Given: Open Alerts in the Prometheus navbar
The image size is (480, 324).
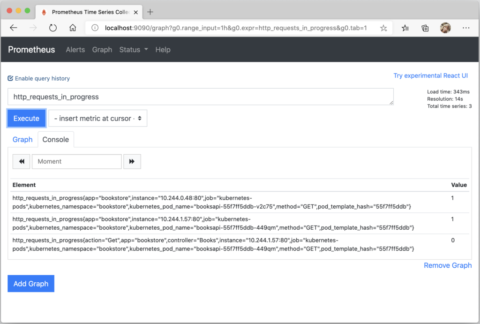Looking at the screenshot, I should click(x=75, y=50).
